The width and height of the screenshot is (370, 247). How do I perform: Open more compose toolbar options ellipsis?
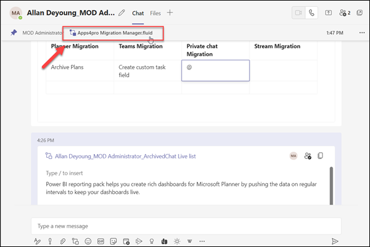[x=202, y=241]
